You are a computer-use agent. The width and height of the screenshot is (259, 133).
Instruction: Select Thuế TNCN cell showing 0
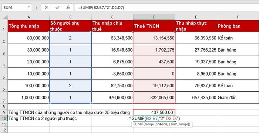tap(154, 74)
